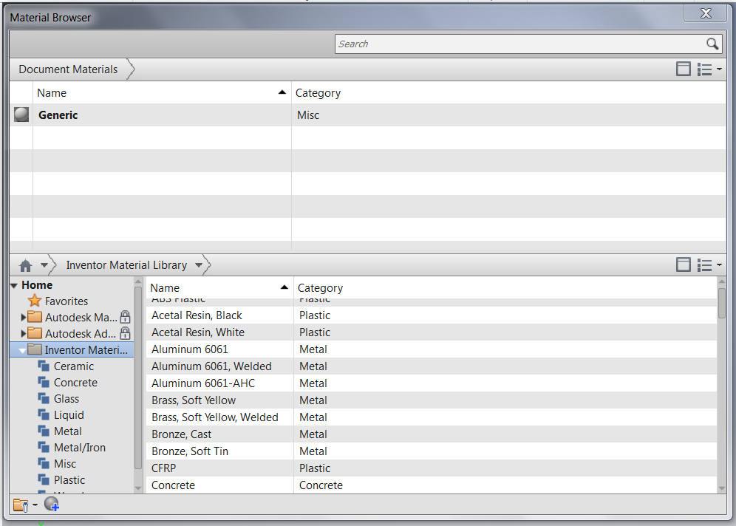736x526 pixels.
Task: Switch document materials to thumbnail view icon
Action: 683,69
